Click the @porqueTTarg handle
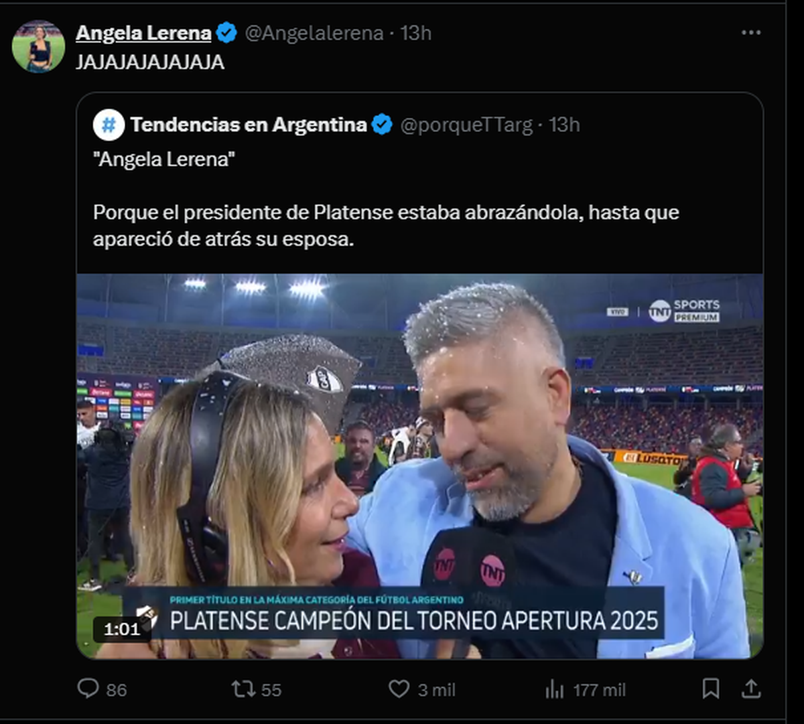The height and width of the screenshot is (724, 804). [x=466, y=125]
